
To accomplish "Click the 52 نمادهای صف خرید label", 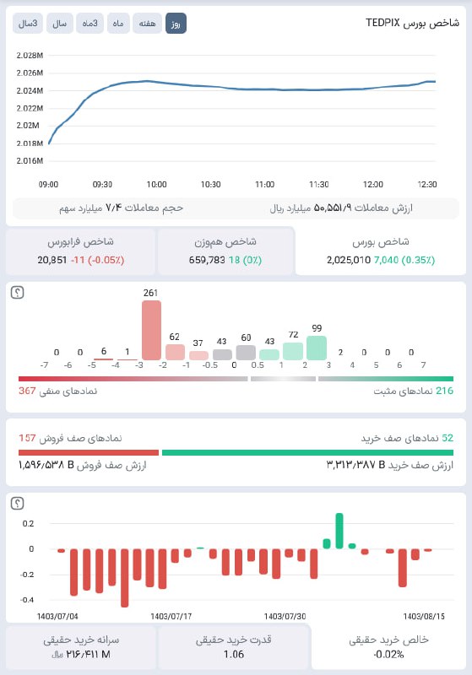I will (407, 438).
